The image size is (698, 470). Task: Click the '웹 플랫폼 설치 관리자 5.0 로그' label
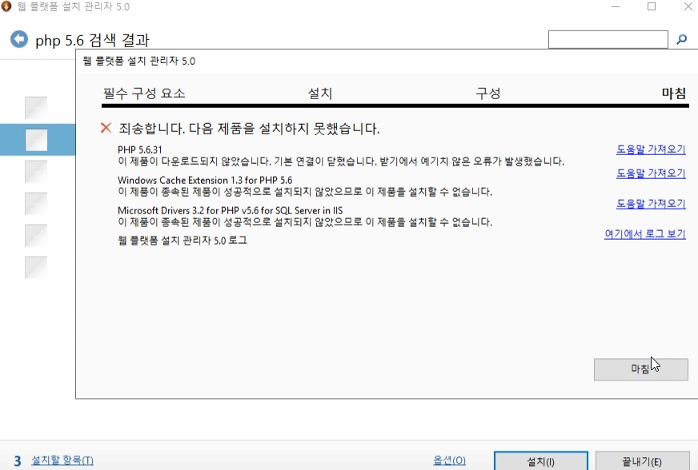(182, 241)
